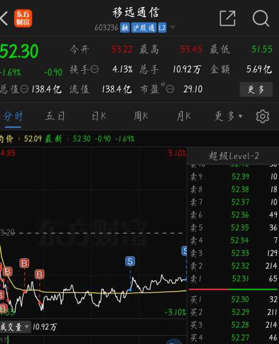Screen dimensions: 279x344
Task: Tap info icon beside 总值
Action: [25, 89]
